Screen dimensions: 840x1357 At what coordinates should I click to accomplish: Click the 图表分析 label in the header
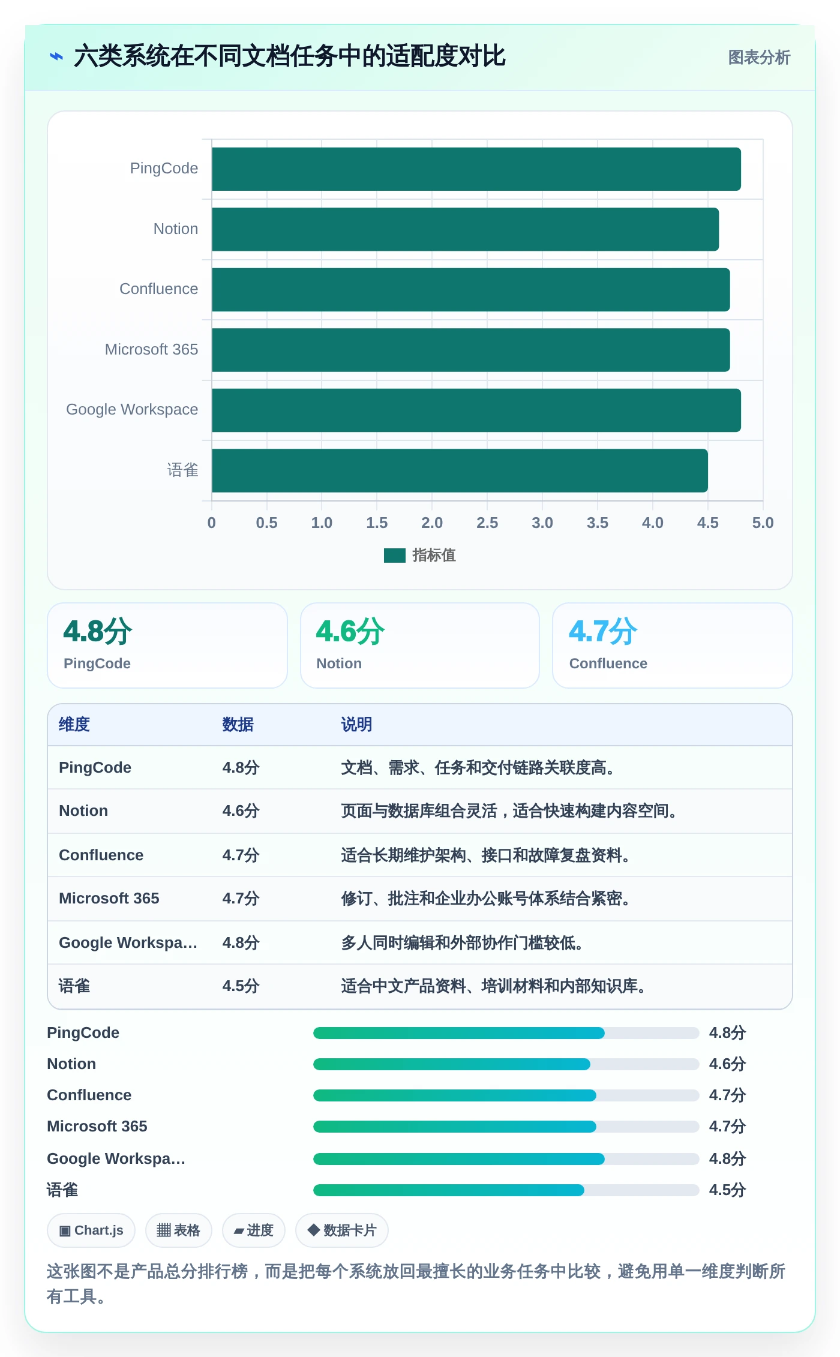pyautogui.click(x=759, y=58)
